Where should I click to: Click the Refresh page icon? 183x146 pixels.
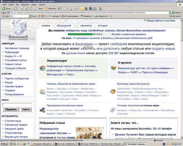pyautogui.click(x=26, y=9)
